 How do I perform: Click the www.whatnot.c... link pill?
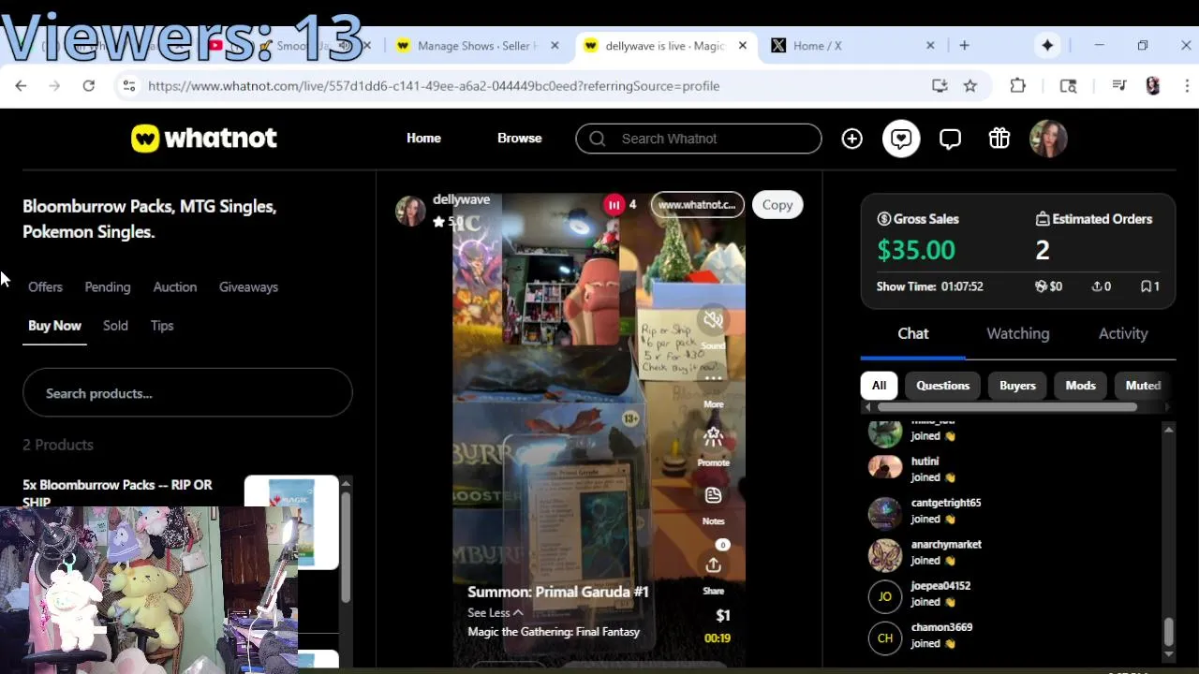(697, 205)
